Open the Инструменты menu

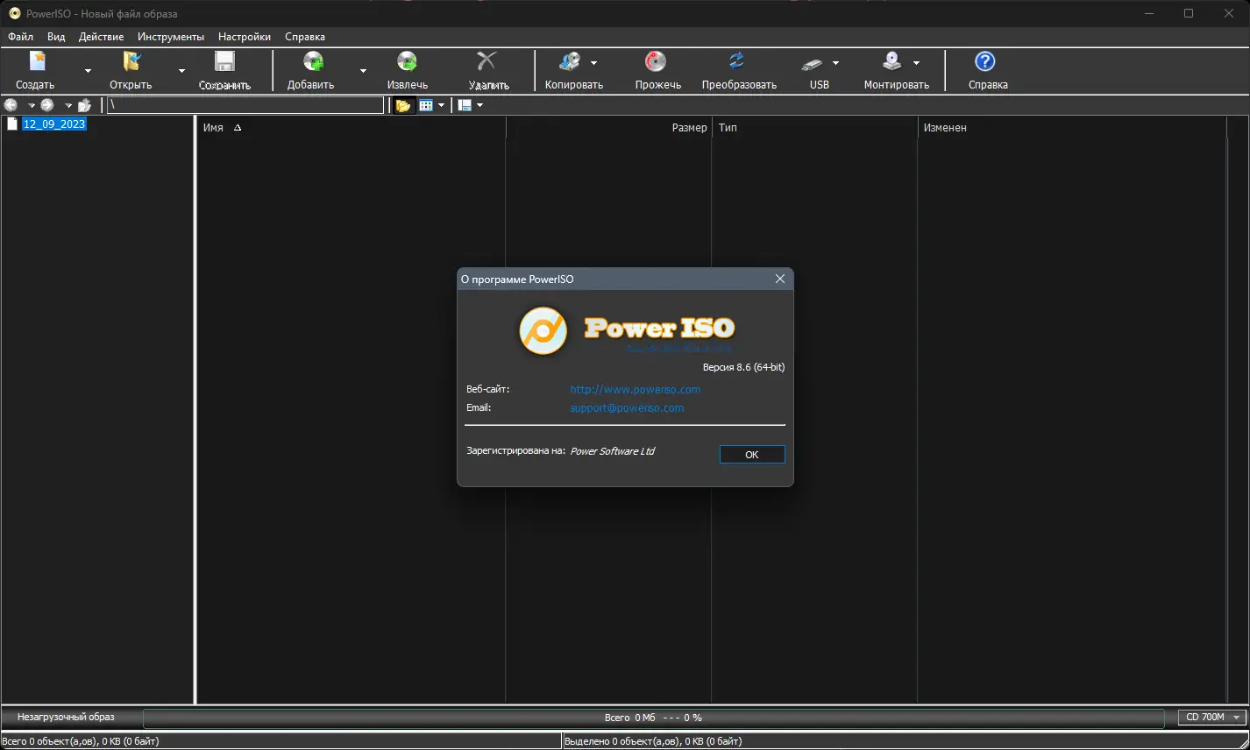click(x=170, y=37)
